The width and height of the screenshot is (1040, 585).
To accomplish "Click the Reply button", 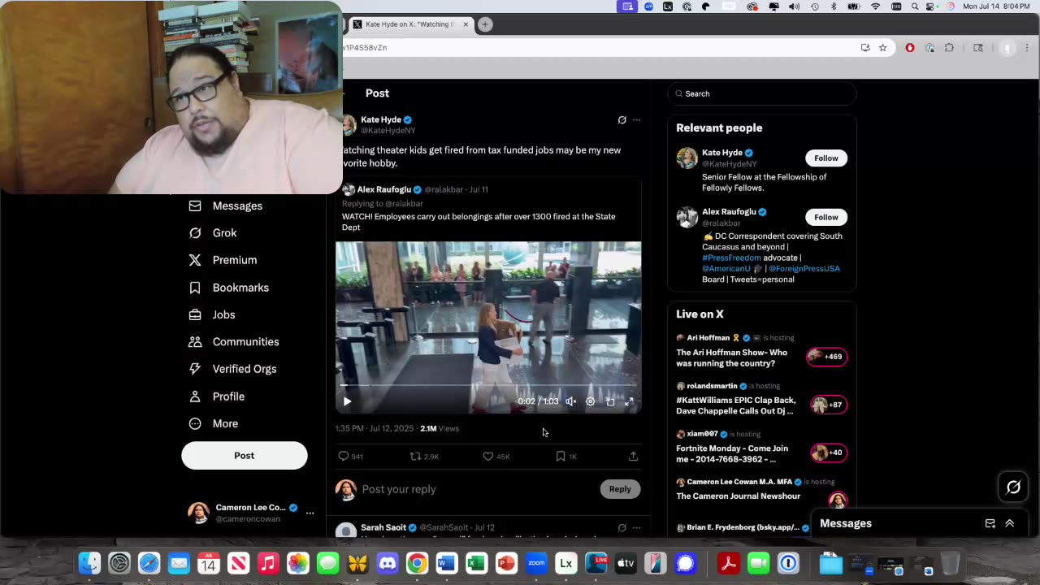I will (x=620, y=489).
